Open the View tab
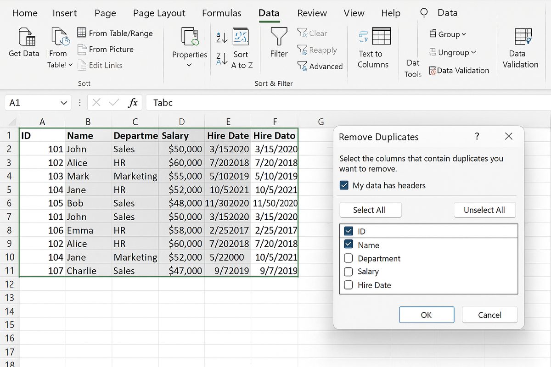This screenshot has height=367, width=551. point(354,13)
